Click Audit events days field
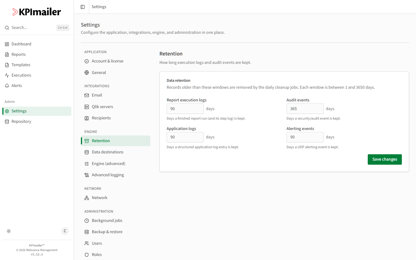Screen dimensions: 416x260 coord(305,109)
